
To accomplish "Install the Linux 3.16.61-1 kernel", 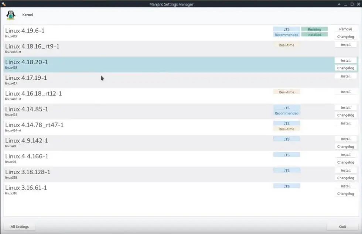I will click(x=346, y=186).
